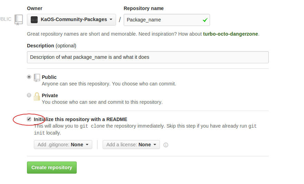Open the Owner dropdown KaOS-Community-Packages
Image resolution: width=304 pixels, height=184 pixels.
pyautogui.click(x=72, y=20)
